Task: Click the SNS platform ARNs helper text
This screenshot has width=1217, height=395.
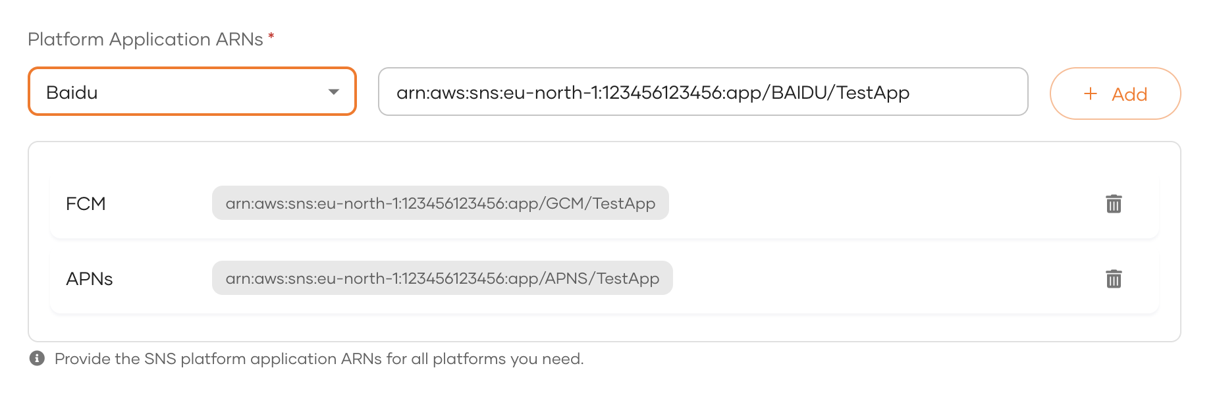Action: tap(319, 359)
